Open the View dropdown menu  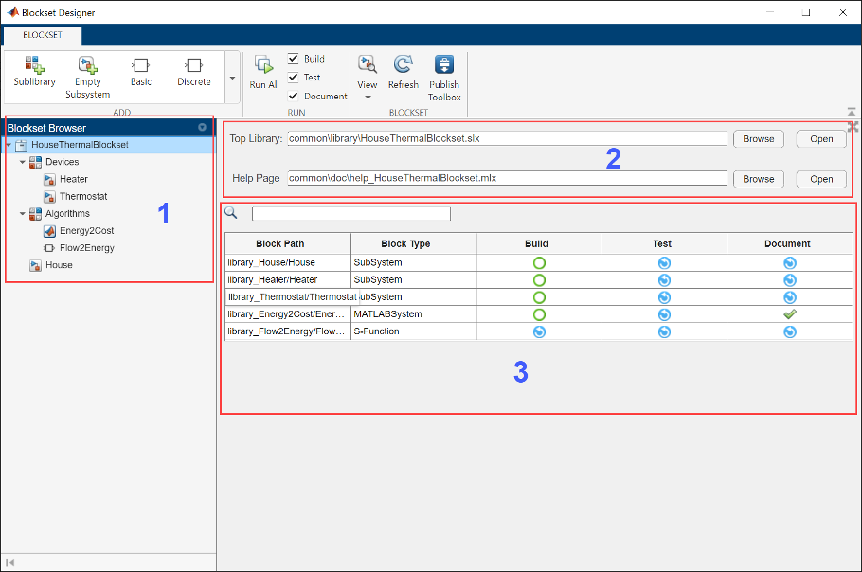(368, 97)
